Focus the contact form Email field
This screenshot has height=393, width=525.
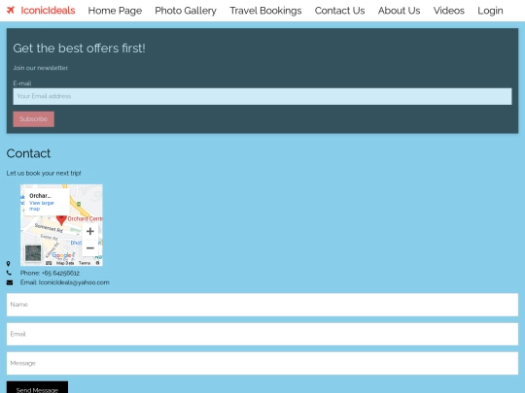(x=262, y=334)
